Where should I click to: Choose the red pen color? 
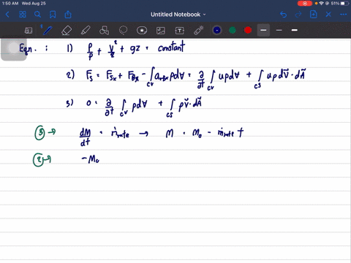[248, 30]
